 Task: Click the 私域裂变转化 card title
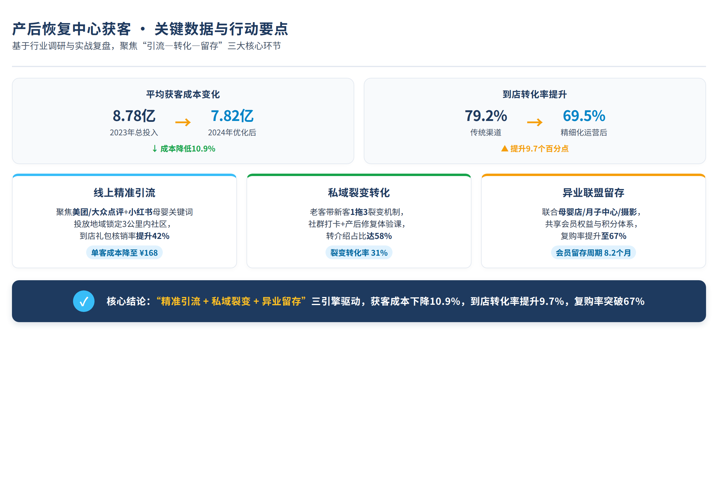tap(359, 193)
